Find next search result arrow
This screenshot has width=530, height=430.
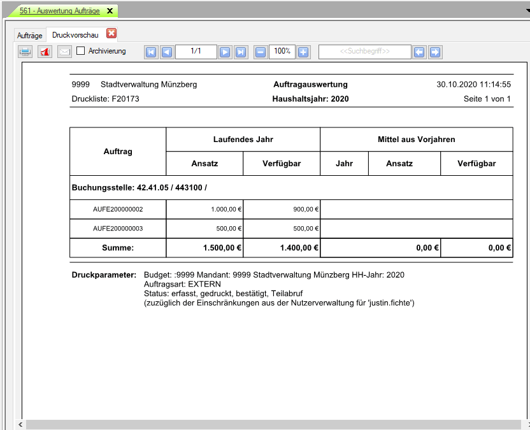point(434,52)
